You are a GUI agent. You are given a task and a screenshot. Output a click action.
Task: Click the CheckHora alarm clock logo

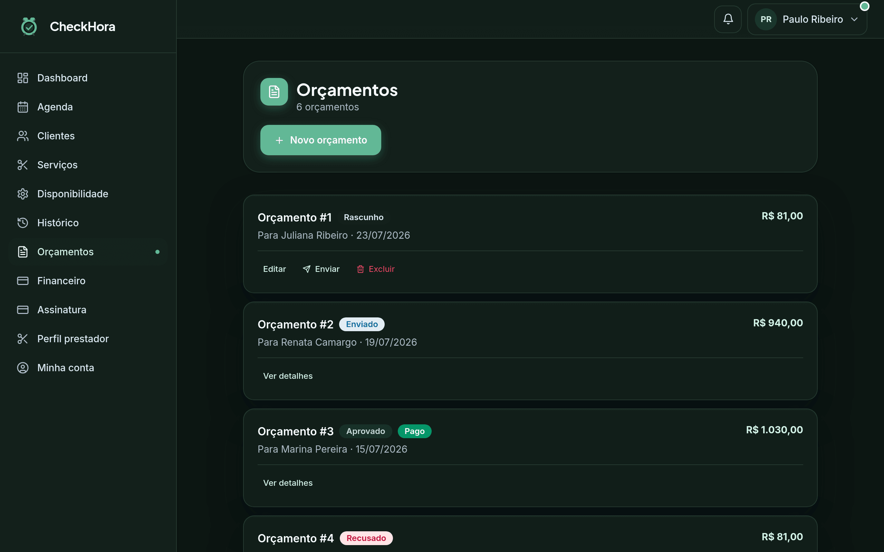29,26
